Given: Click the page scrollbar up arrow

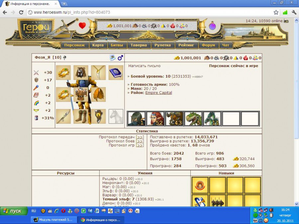Looking at the screenshot, I should pyautogui.click(x=296, y=20).
